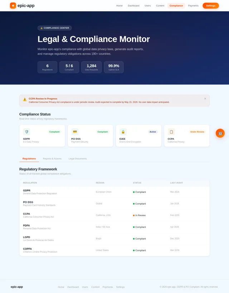Screen dimensions: 229x293
Task: Click the E2EE padlock icon
Action: click(123, 132)
